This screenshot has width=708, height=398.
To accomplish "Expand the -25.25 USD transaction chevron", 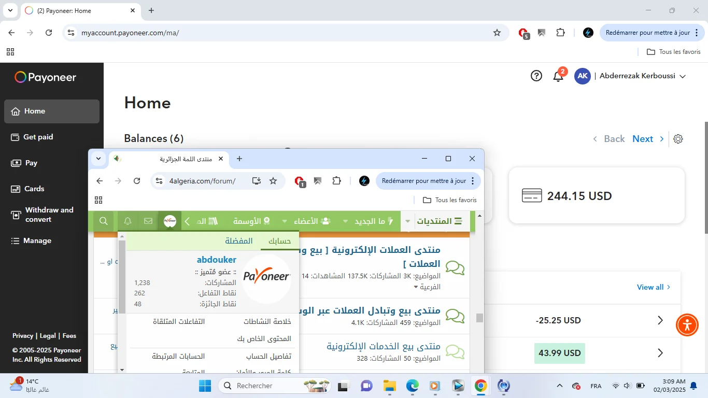I will 660,320.
